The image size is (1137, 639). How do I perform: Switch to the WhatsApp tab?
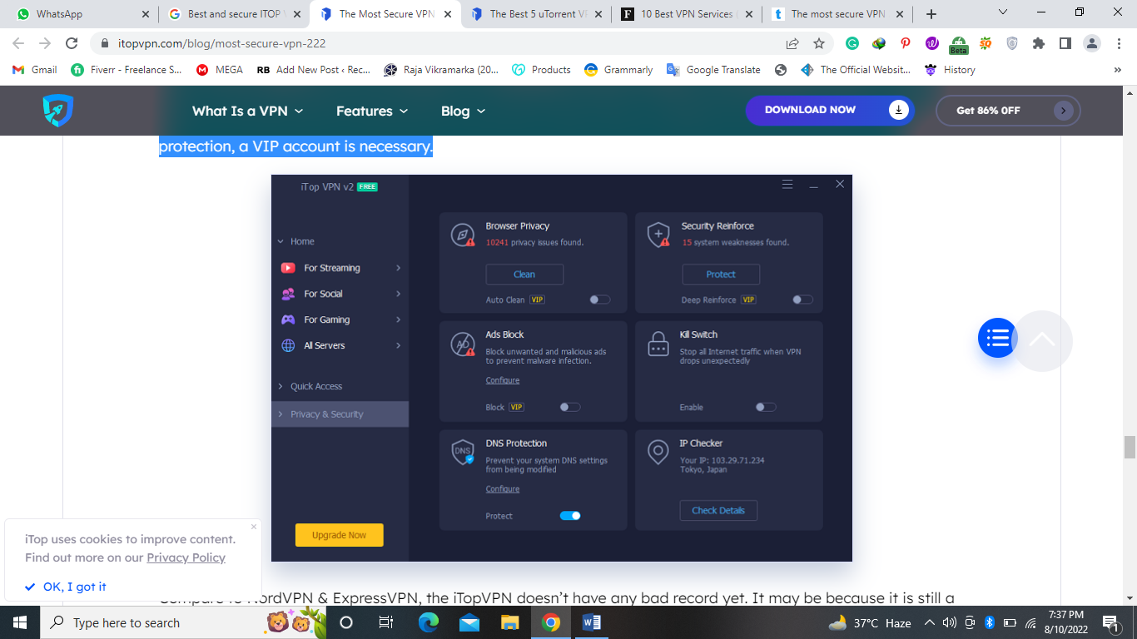(81, 14)
